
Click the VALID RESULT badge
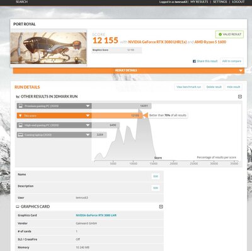[229, 35]
